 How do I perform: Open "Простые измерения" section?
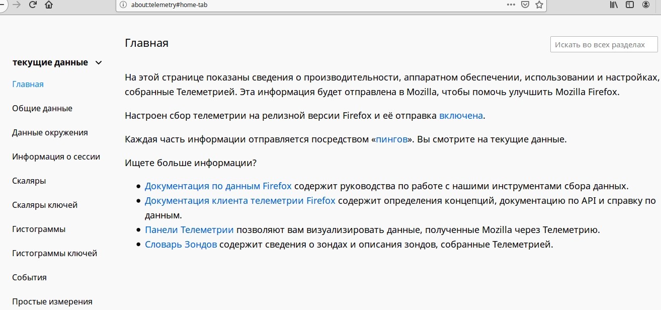point(52,301)
